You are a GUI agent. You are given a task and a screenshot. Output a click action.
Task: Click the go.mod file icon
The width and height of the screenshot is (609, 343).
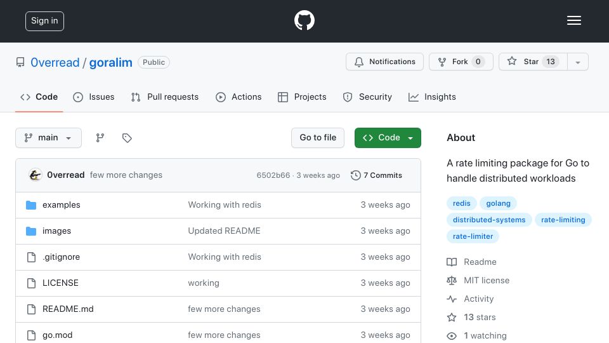pos(31,335)
